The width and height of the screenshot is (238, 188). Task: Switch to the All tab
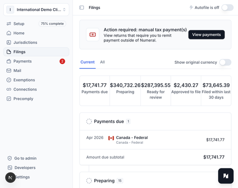coord(102,62)
